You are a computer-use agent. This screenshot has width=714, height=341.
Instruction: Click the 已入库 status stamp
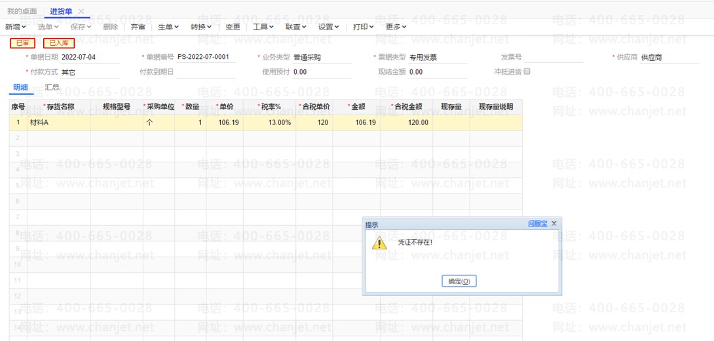click(x=59, y=43)
